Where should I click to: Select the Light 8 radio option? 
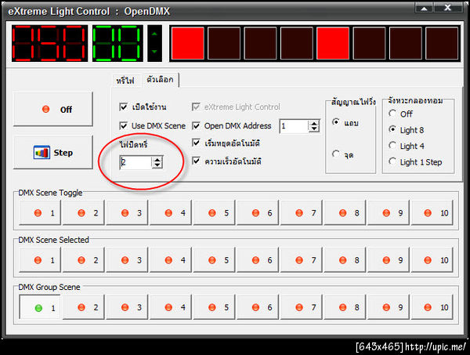392,129
